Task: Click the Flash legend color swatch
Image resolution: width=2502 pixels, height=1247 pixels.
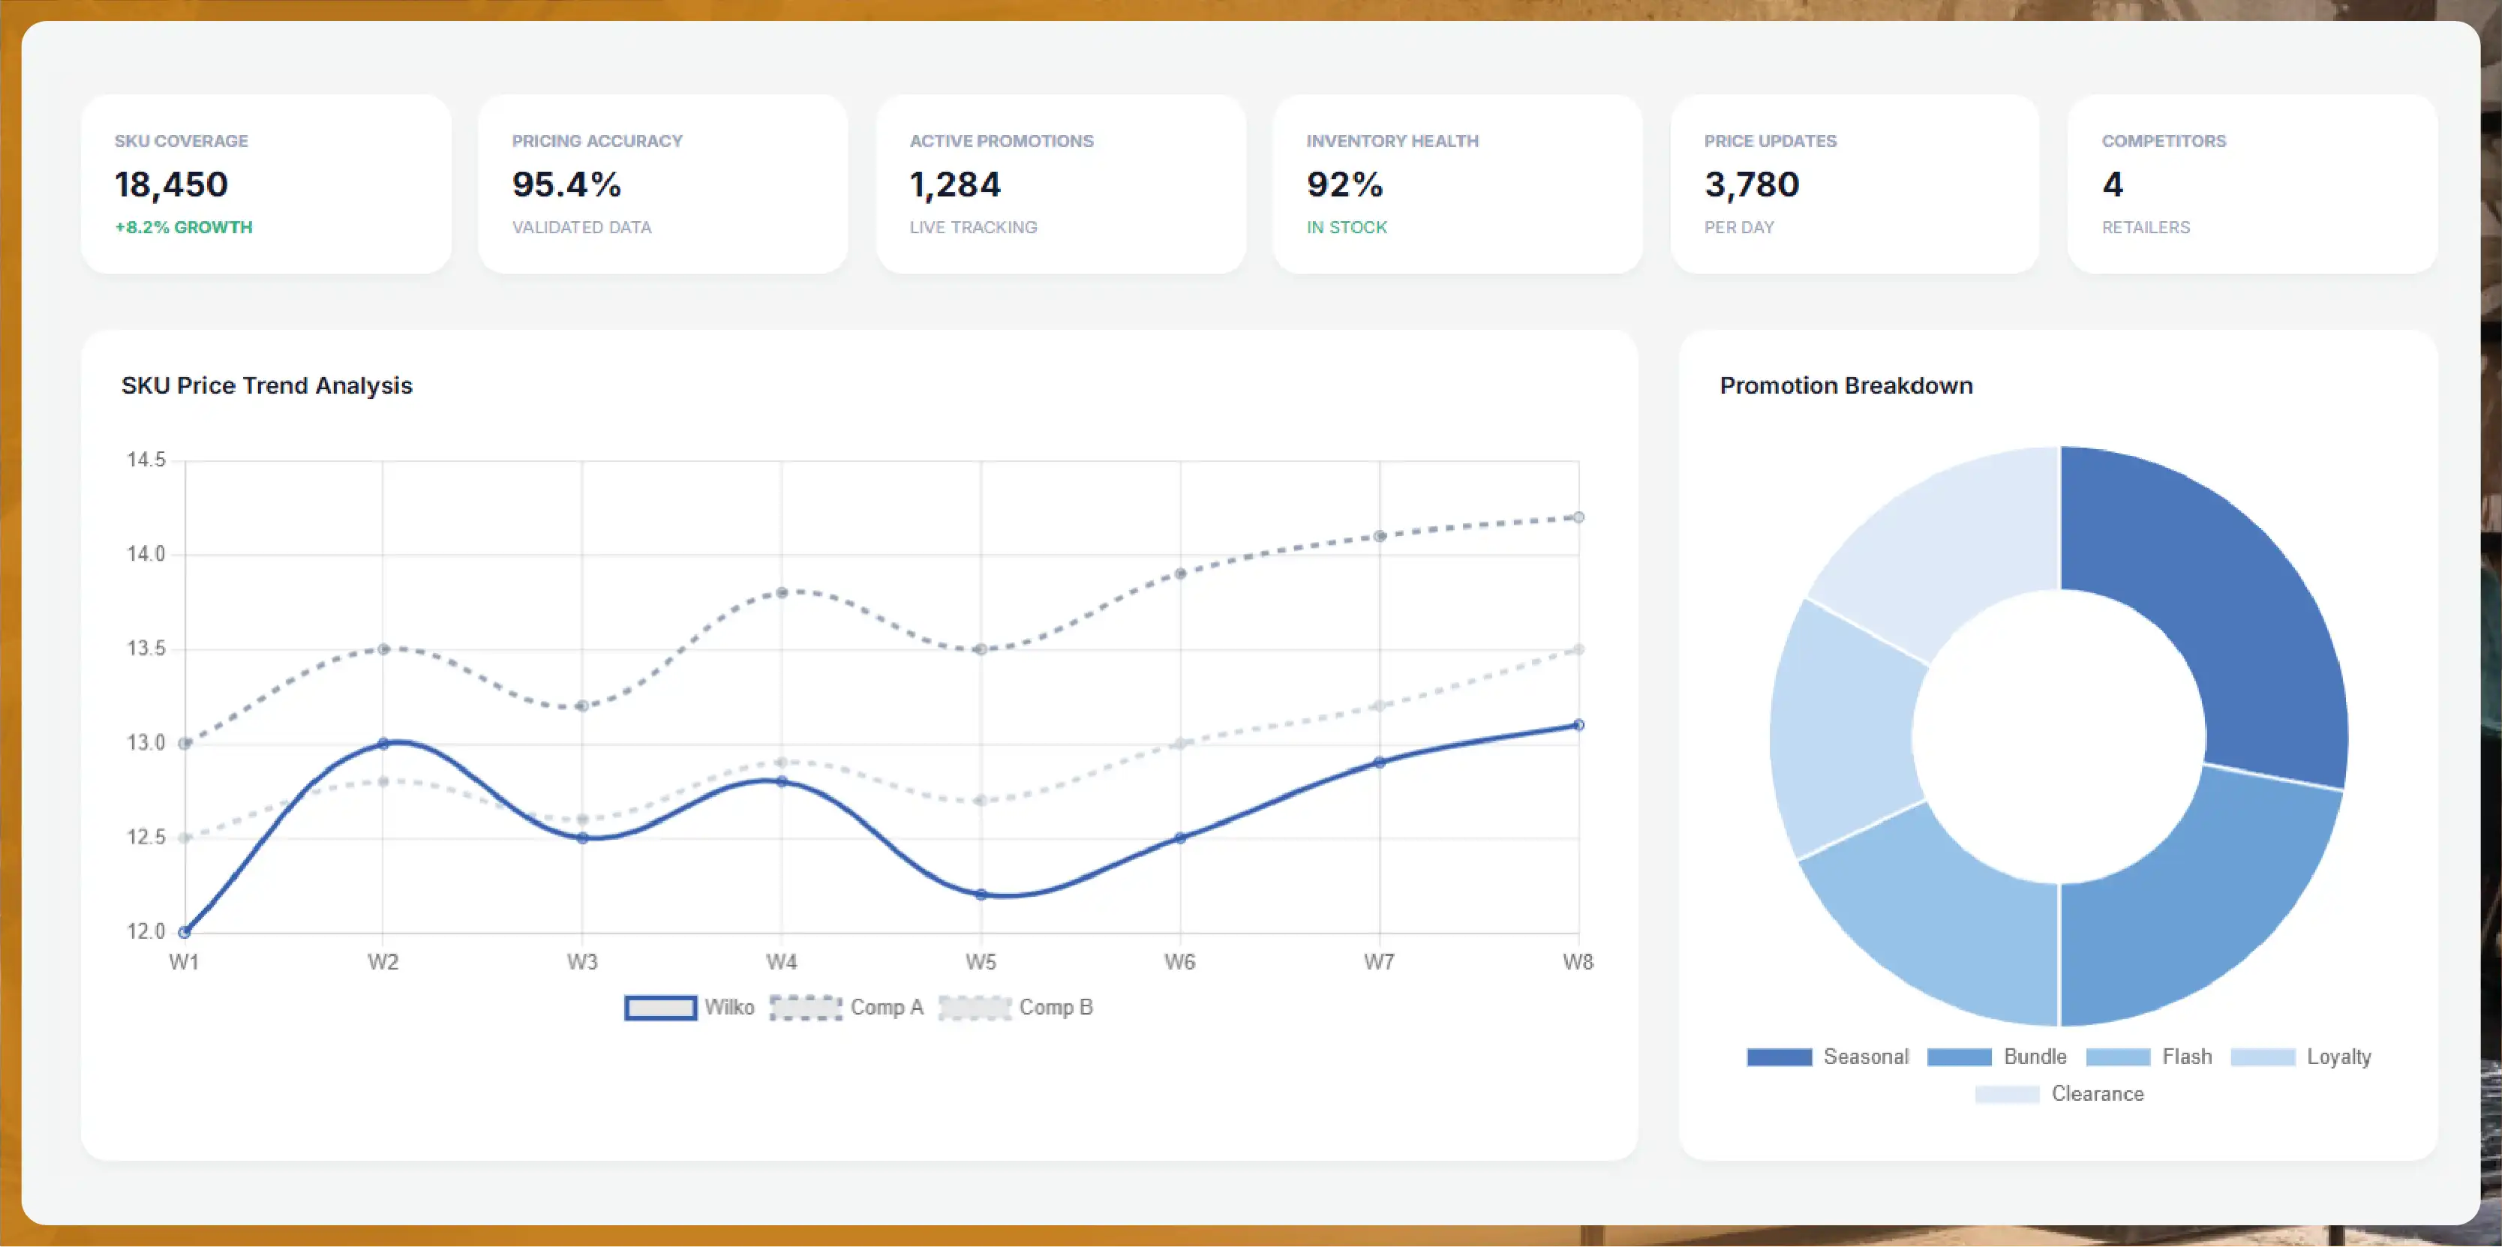Action: pos(2117,1057)
